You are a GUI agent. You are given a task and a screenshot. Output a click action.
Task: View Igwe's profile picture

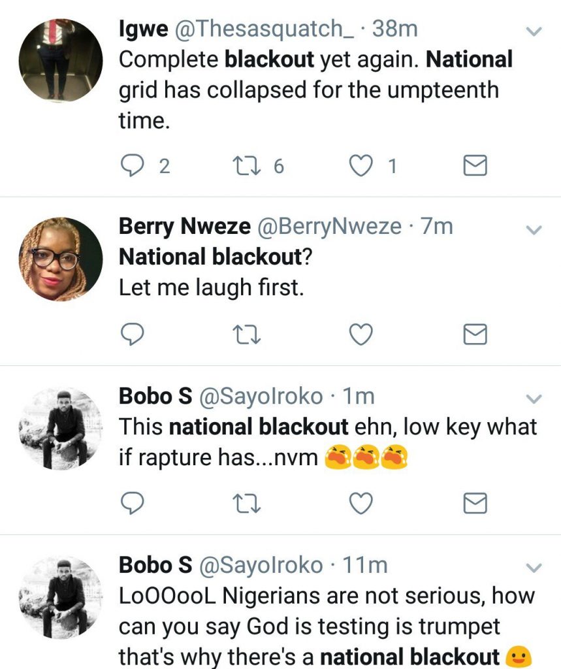[x=61, y=61]
